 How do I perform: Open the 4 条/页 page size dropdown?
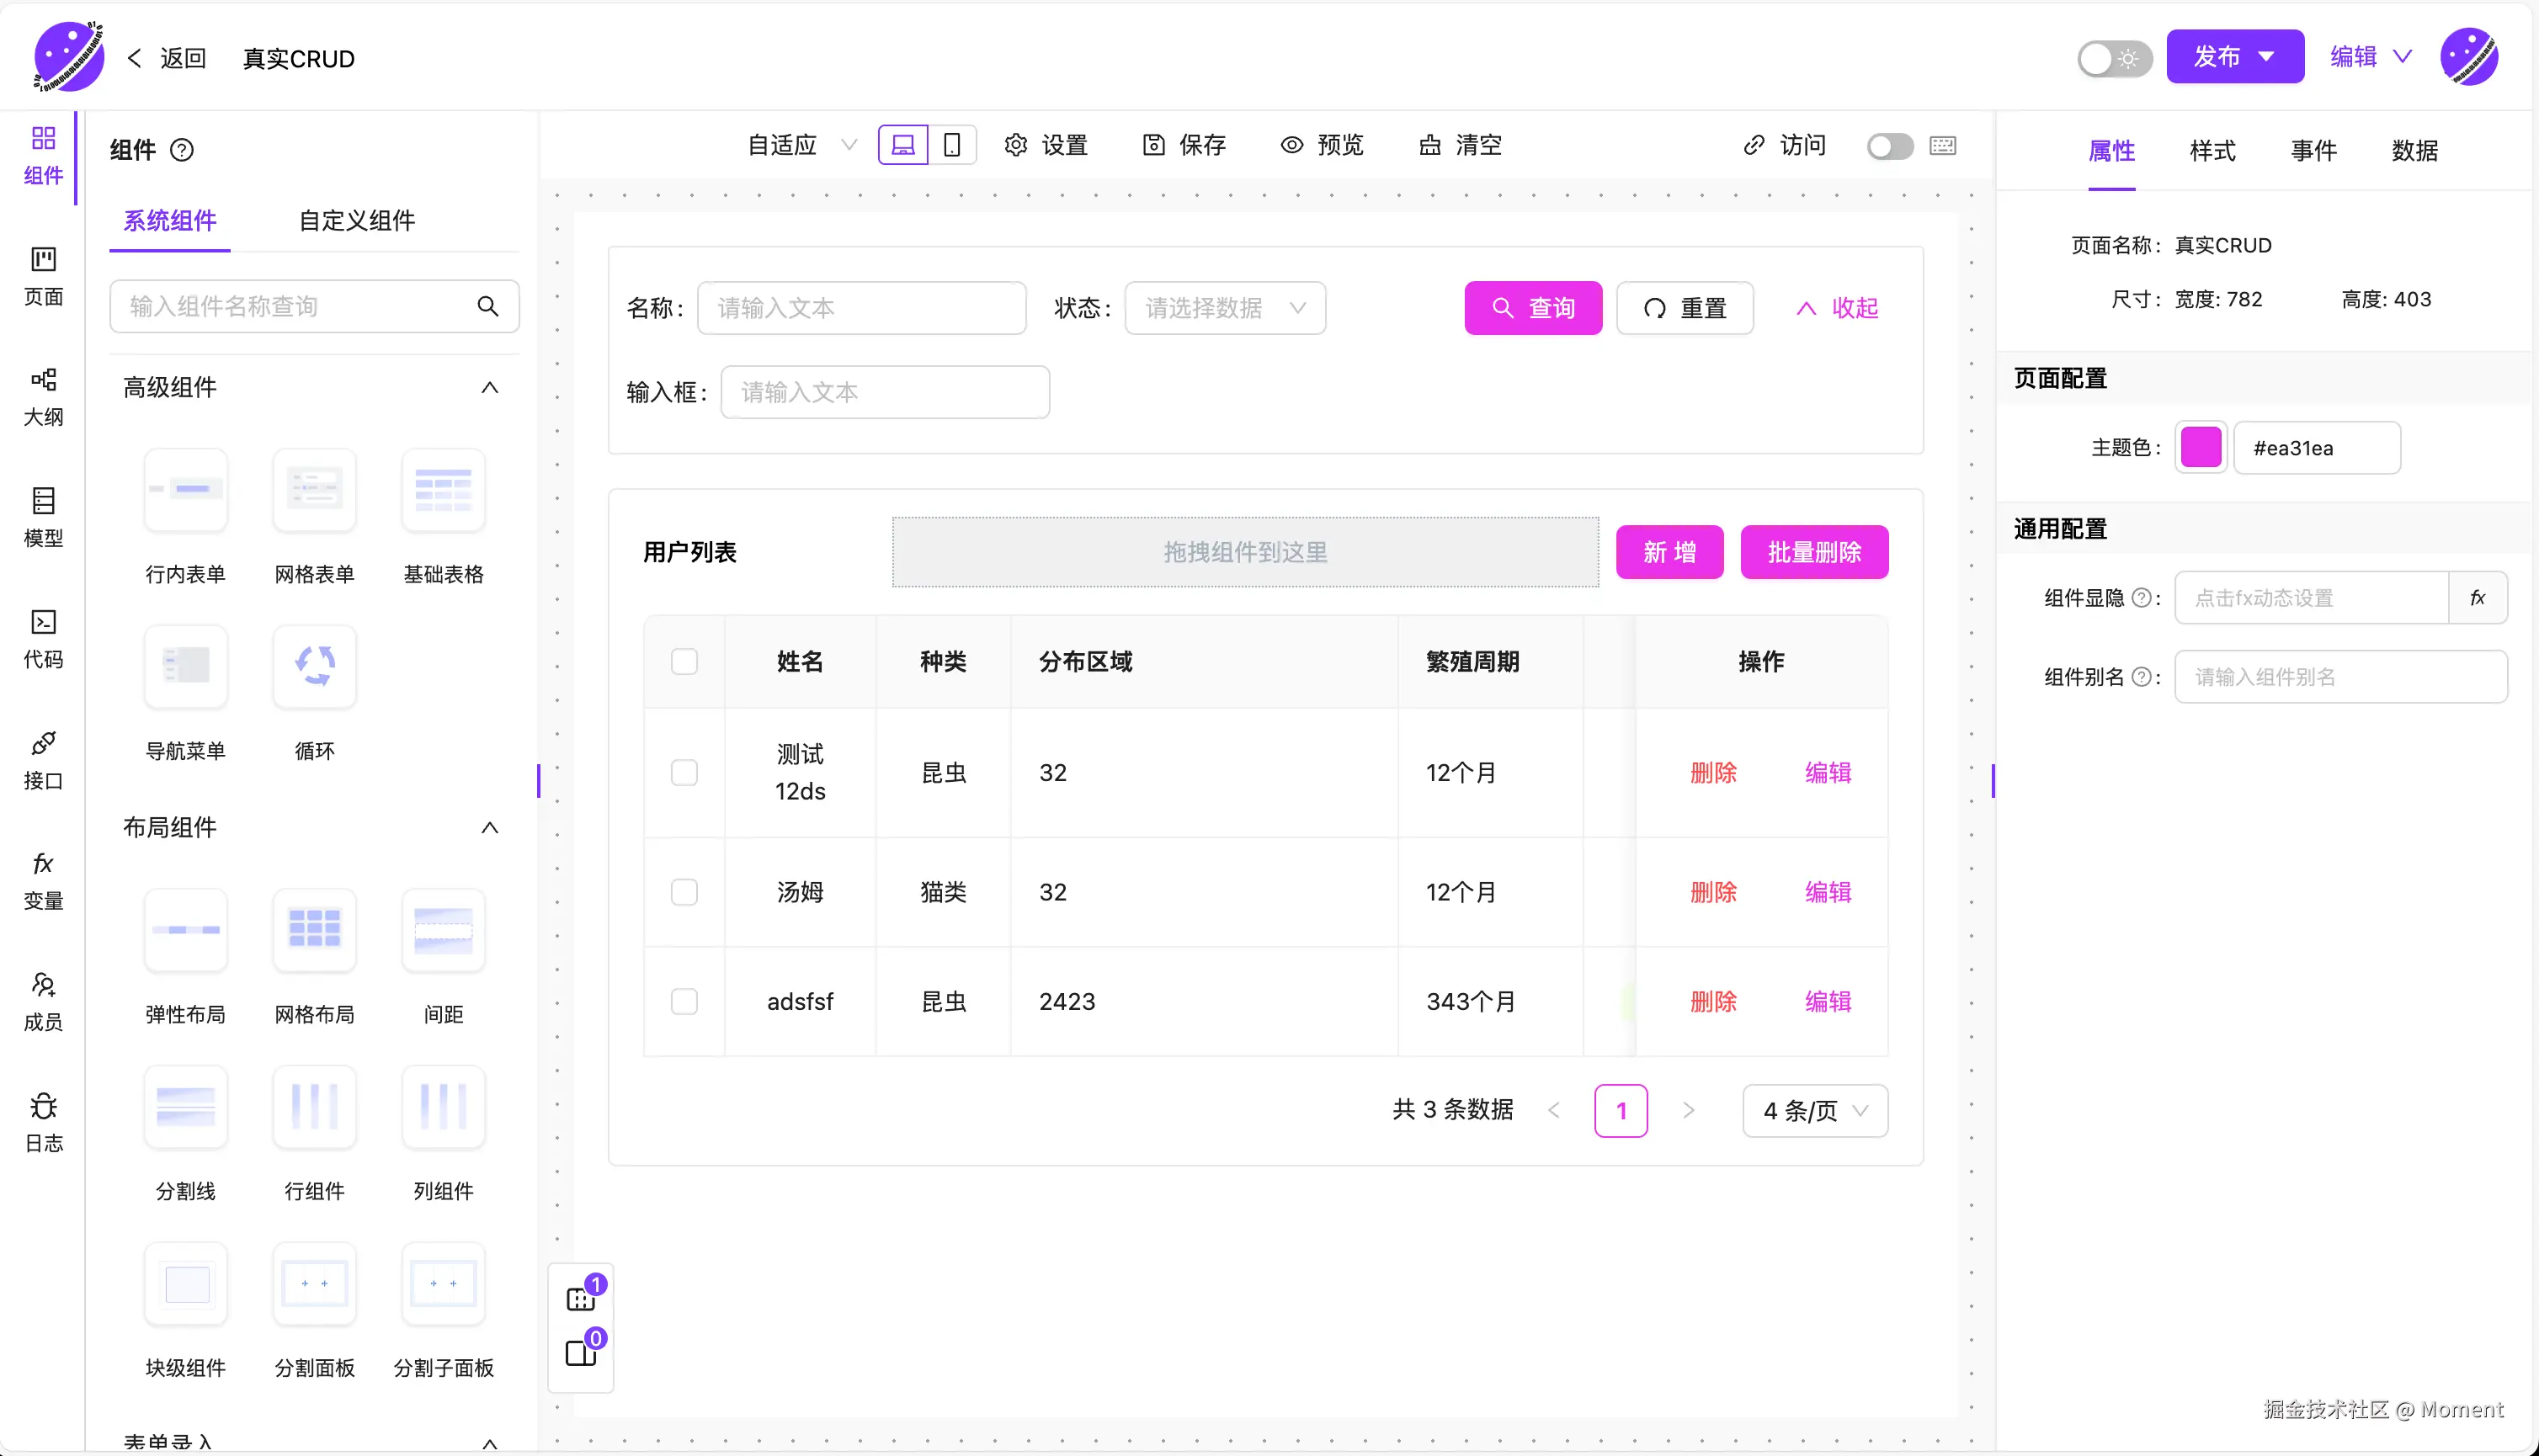1814,1110
